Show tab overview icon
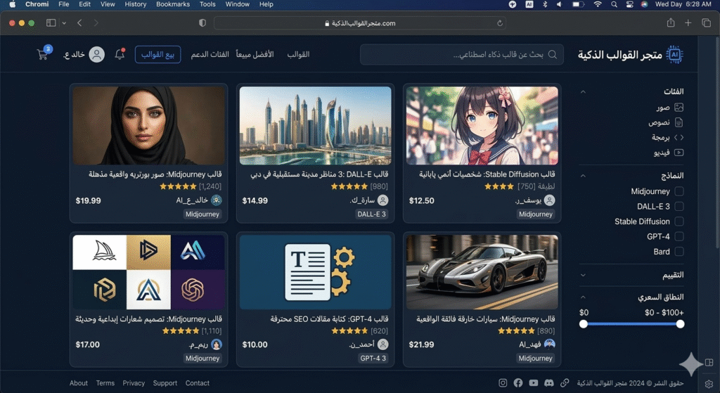This screenshot has width=720, height=393. click(x=706, y=23)
